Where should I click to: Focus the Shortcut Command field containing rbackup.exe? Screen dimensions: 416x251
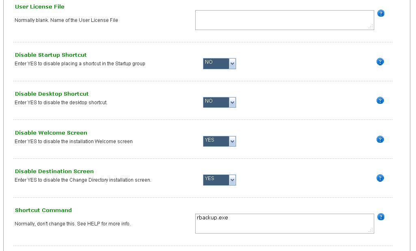pos(284,223)
